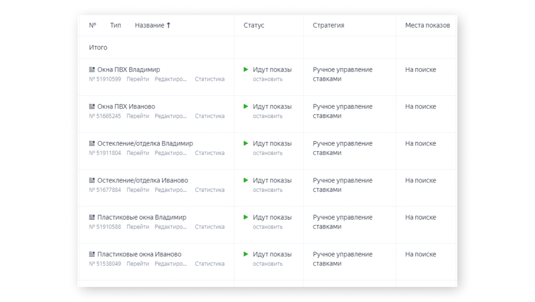Click green play status icon for Окна ПВХ Владимир

click(246, 70)
